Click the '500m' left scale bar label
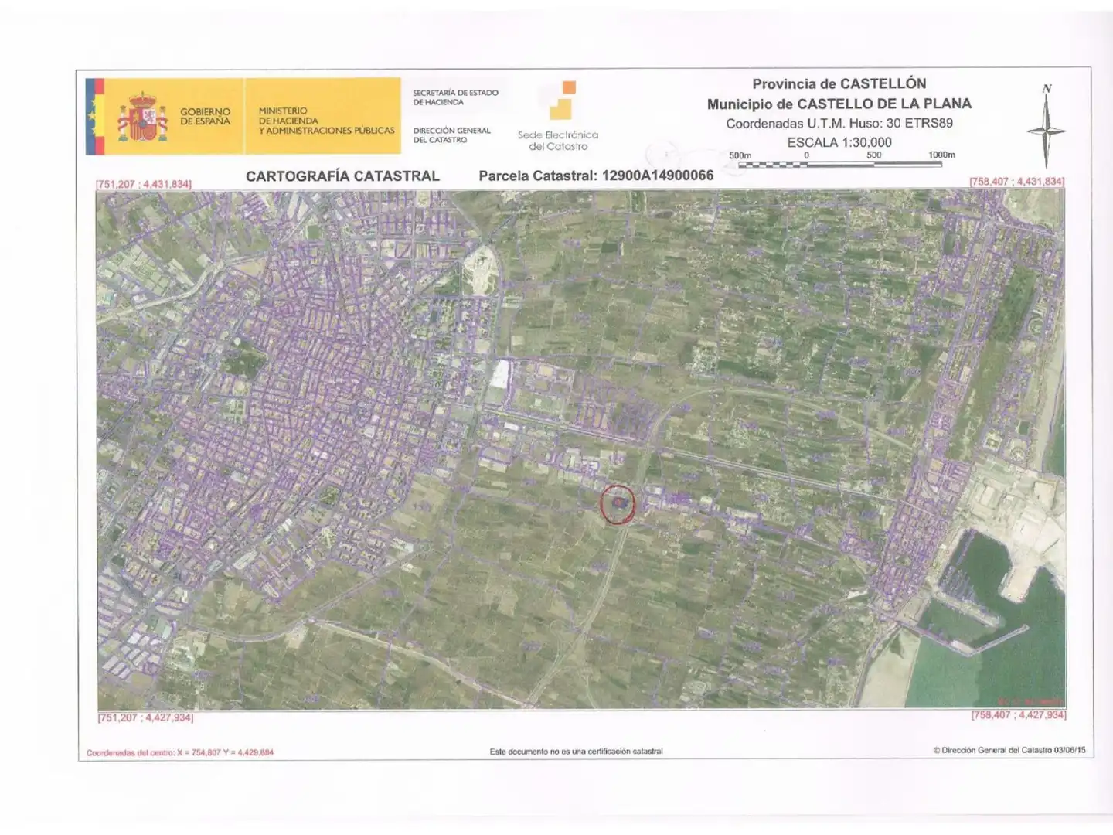The image size is (1113, 835). point(740,155)
